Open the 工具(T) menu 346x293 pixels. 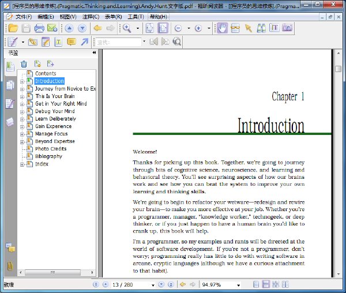point(136,17)
